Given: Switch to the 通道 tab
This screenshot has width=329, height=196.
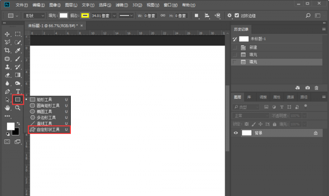Looking at the screenshot, I should pyautogui.click(x=290, y=97).
